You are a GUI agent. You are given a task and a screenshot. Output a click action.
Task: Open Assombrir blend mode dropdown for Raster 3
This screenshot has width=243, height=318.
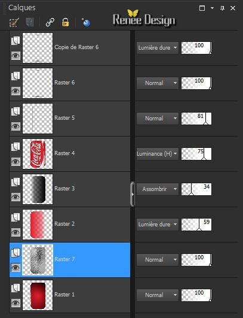point(157,189)
